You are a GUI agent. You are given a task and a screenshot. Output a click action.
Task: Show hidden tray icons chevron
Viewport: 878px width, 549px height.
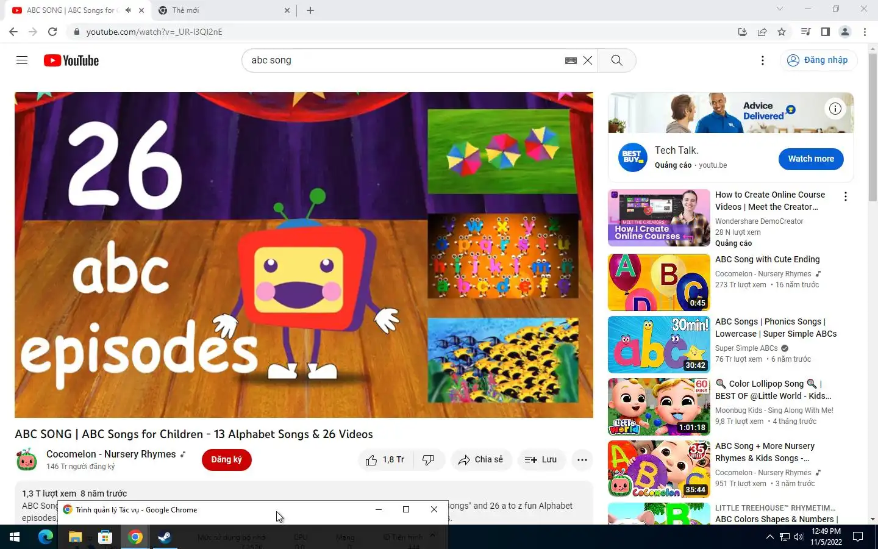(x=769, y=537)
